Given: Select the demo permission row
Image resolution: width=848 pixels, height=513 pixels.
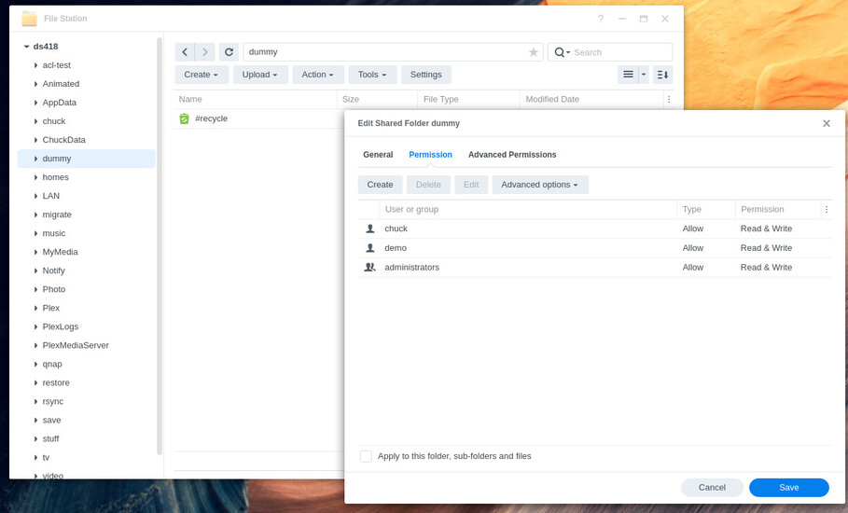Looking at the screenshot, I should 594,248.
